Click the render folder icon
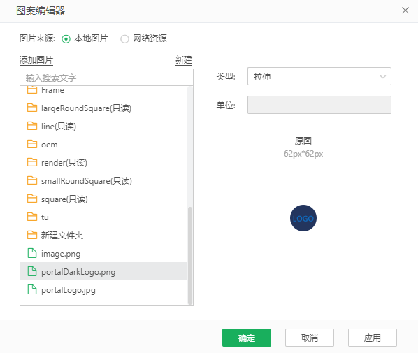 [32, 162]
